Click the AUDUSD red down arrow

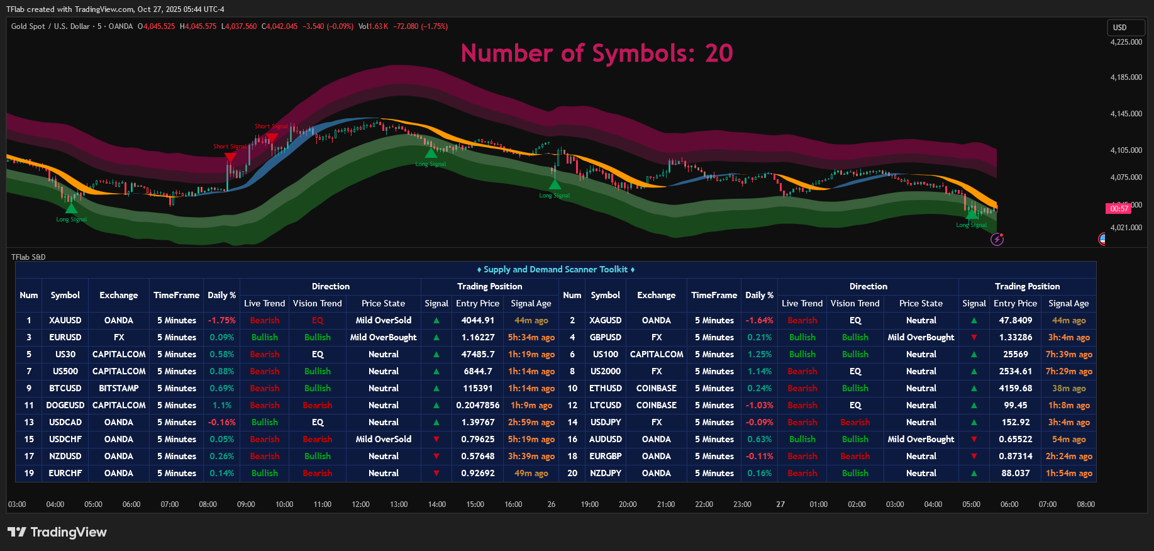click(x=974, y=439)
